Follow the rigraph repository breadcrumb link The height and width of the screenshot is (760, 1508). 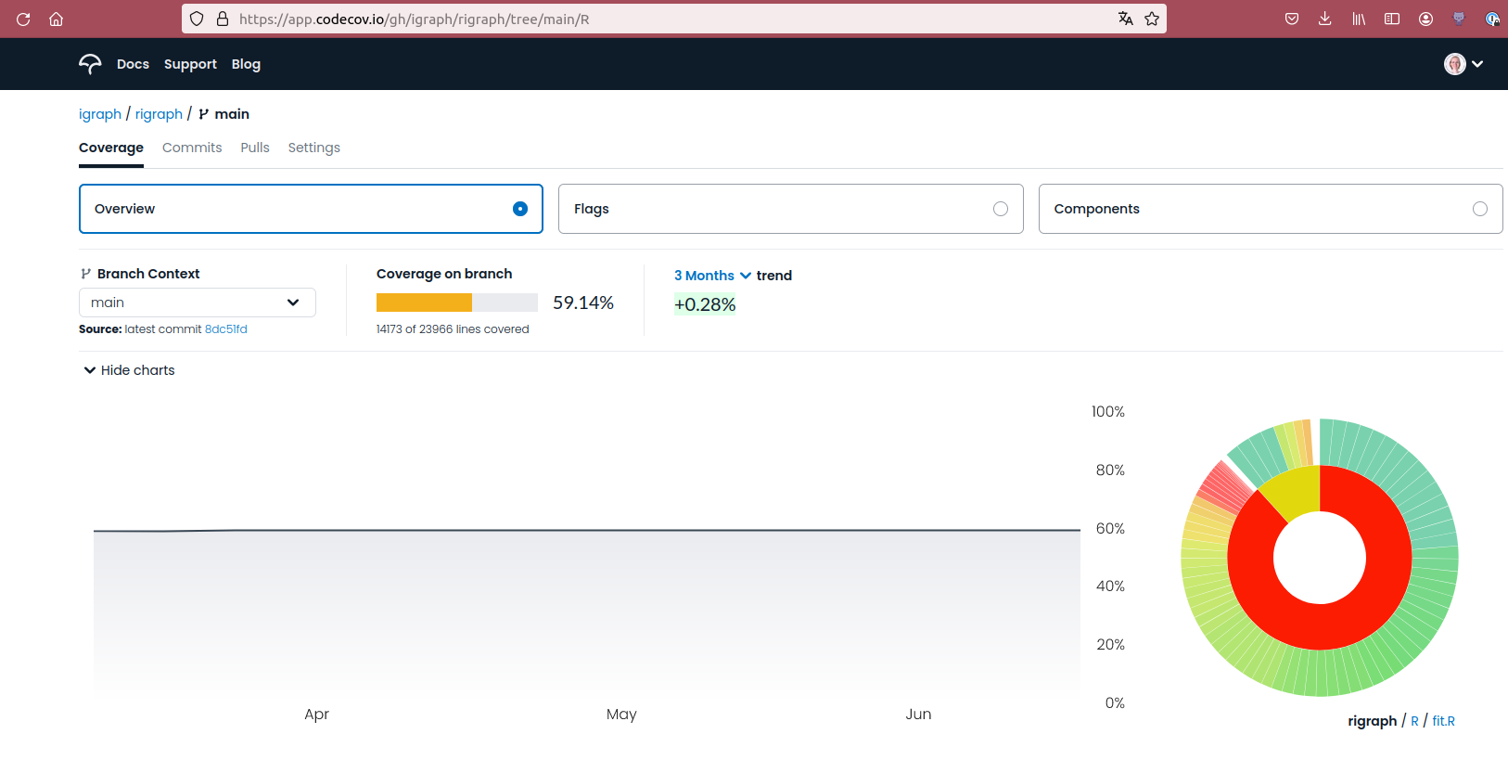[159, 114]
